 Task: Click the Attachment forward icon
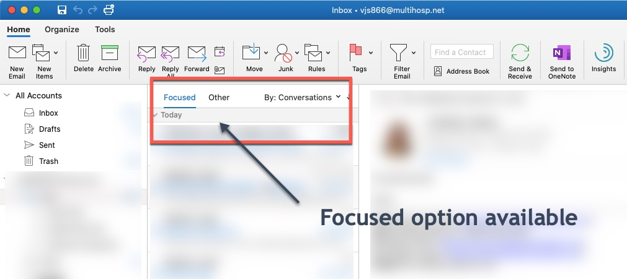220,70
